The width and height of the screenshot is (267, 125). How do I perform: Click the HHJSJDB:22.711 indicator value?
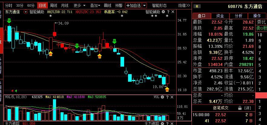pos(60,12)
